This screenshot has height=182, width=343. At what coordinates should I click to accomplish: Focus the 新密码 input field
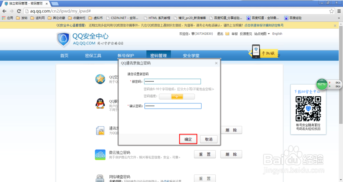(173, 81)
